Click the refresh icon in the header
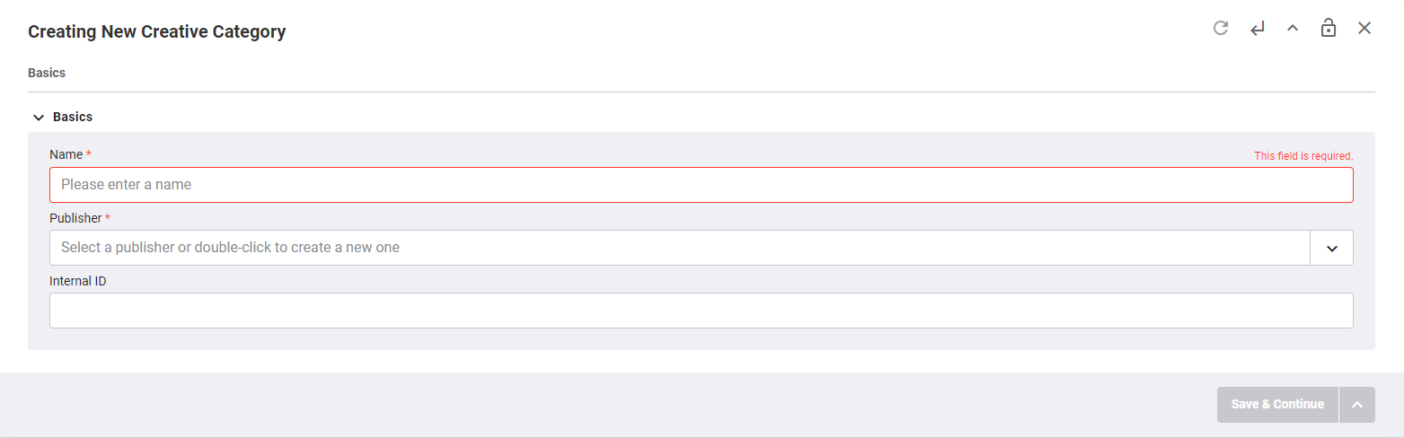The height and width of the screenshot is (438, 1404). (x=1220, y=28)
